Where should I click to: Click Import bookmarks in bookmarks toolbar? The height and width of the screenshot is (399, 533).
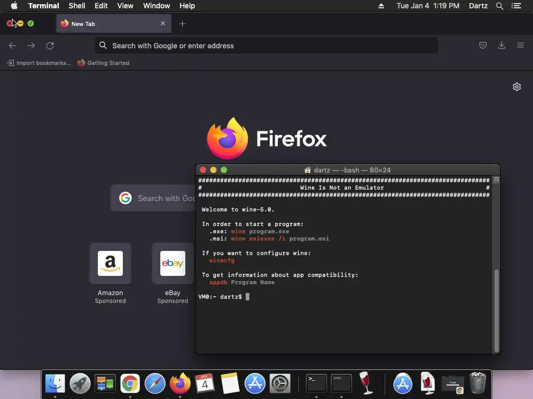39,63
